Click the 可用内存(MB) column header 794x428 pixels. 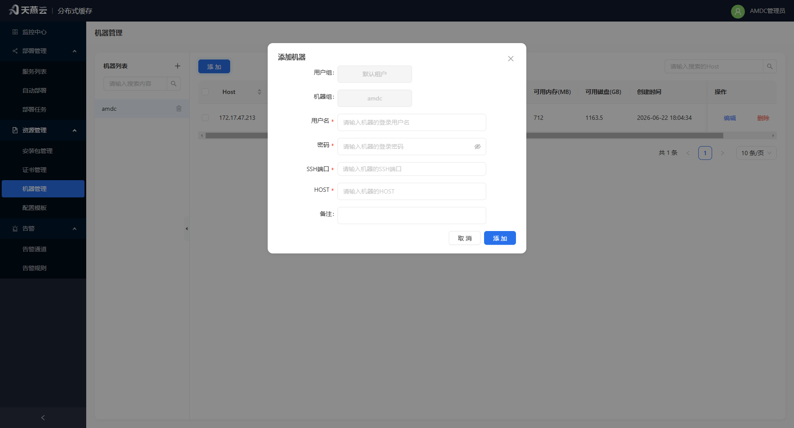tap(552, 92)
